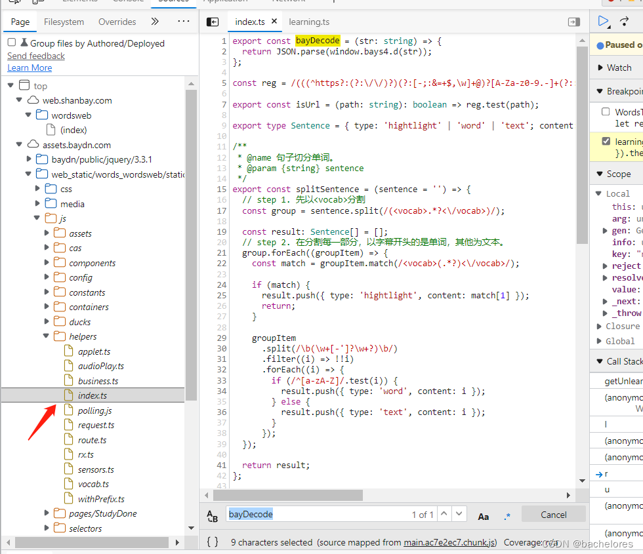Open vocab.ts in the tree
The width and height of the screenshot is (643, 554).
click(x=93, y=484)
